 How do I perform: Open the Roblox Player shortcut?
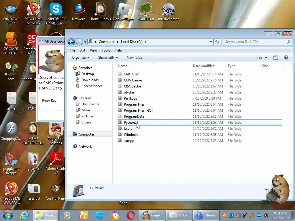(123, 12)
